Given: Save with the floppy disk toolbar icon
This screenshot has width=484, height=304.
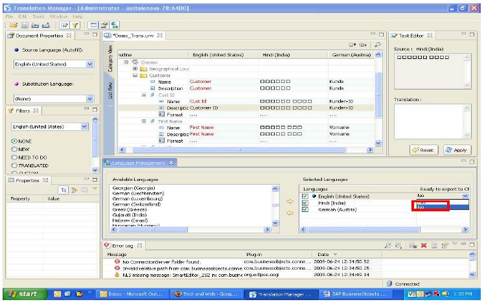Looking at the screenshot, I should tap(25, 25).
